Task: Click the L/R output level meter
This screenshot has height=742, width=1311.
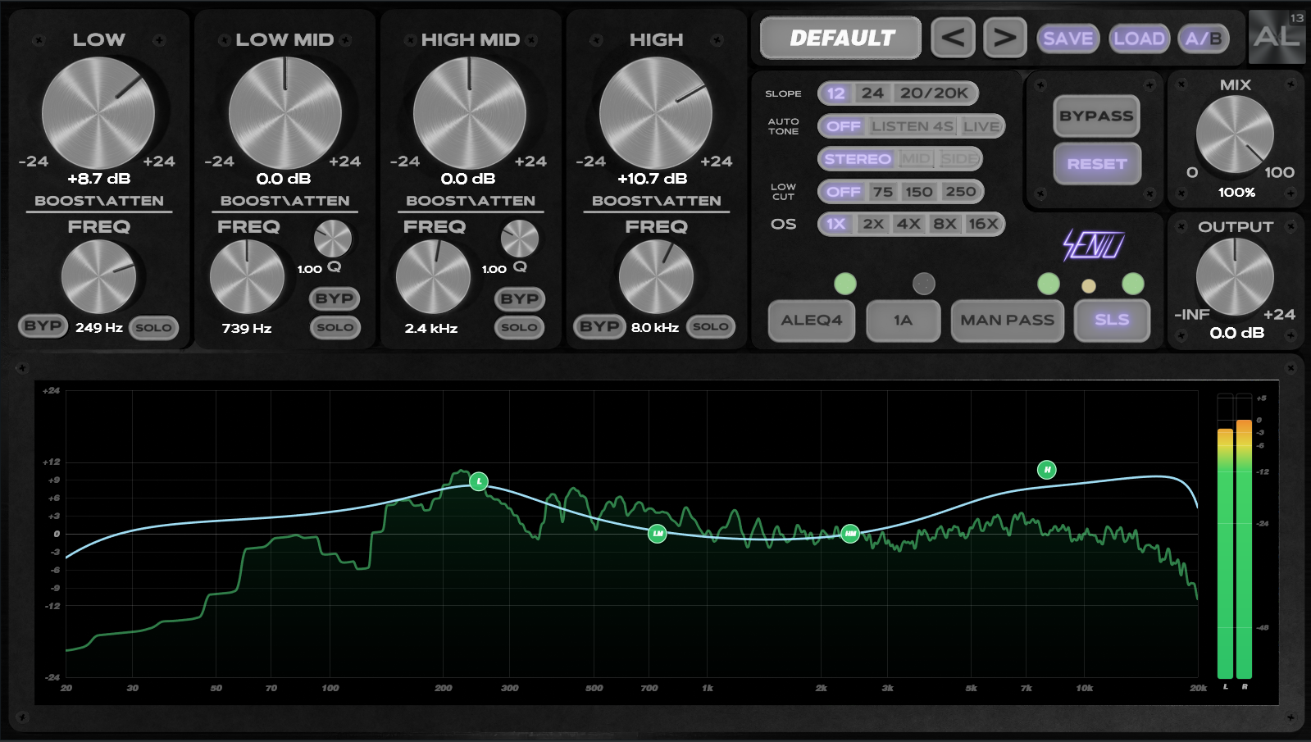Action: point(1235,537)
